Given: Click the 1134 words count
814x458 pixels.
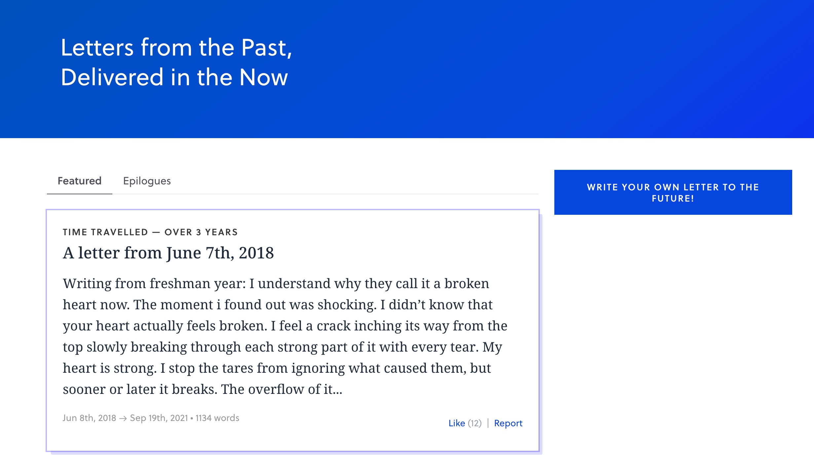Looking at the screenshot, I should click(x=217, y=418).
